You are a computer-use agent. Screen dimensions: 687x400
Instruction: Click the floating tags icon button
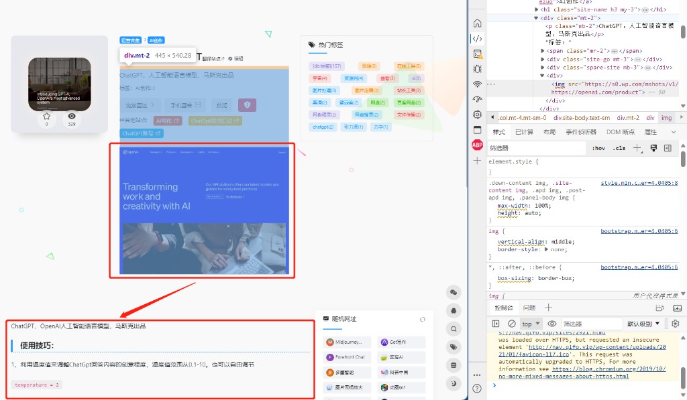coord(454,347)
